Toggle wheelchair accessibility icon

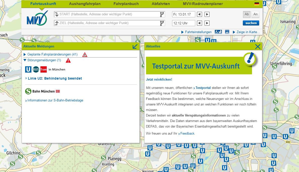click(x=218, y=32)
